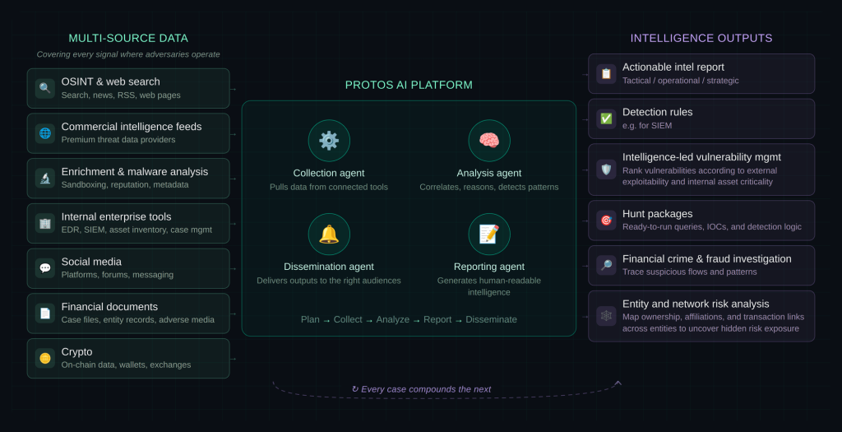Click the magnifier icon for Financial crime investigation
Viewport: 842px width, 432px height.
pyautogui.click(x=606, y=266)
